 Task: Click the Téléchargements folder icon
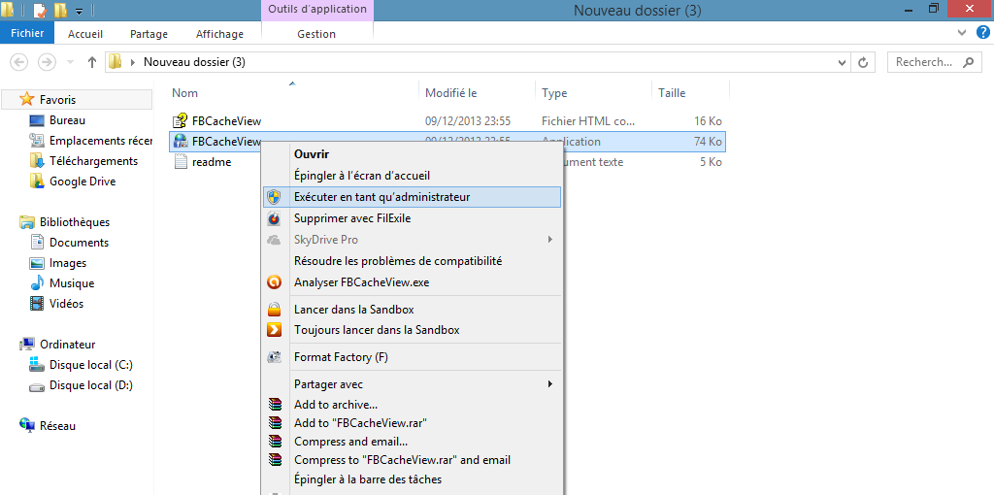(37, 161)
